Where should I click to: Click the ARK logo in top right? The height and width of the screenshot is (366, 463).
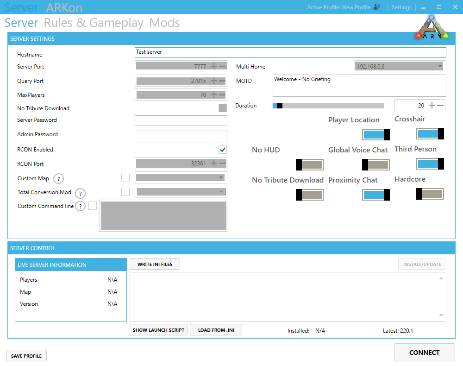tap(432, 29)
